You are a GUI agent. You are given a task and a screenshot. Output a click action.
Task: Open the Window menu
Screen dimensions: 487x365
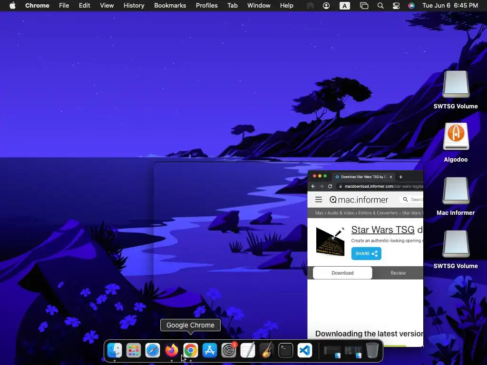[259, 5]
